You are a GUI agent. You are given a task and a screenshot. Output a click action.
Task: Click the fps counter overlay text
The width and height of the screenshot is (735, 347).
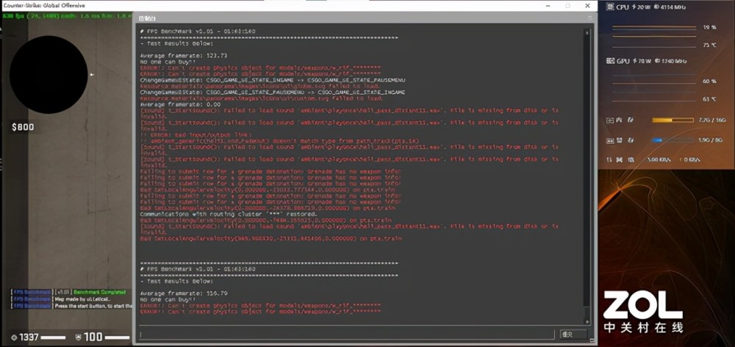click(x=67, y=16)
